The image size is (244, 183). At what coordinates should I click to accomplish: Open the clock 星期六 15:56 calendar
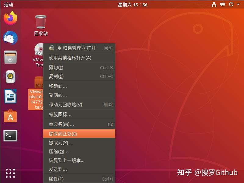(133, 5)
